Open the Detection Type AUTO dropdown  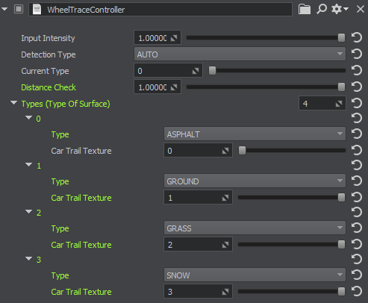point(240,54)
